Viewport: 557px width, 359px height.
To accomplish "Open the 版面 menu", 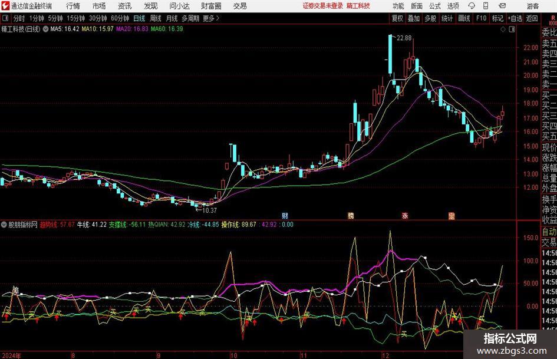I will click(x=416, y=6).
